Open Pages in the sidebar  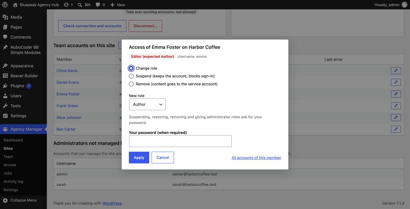pos(16,27)
